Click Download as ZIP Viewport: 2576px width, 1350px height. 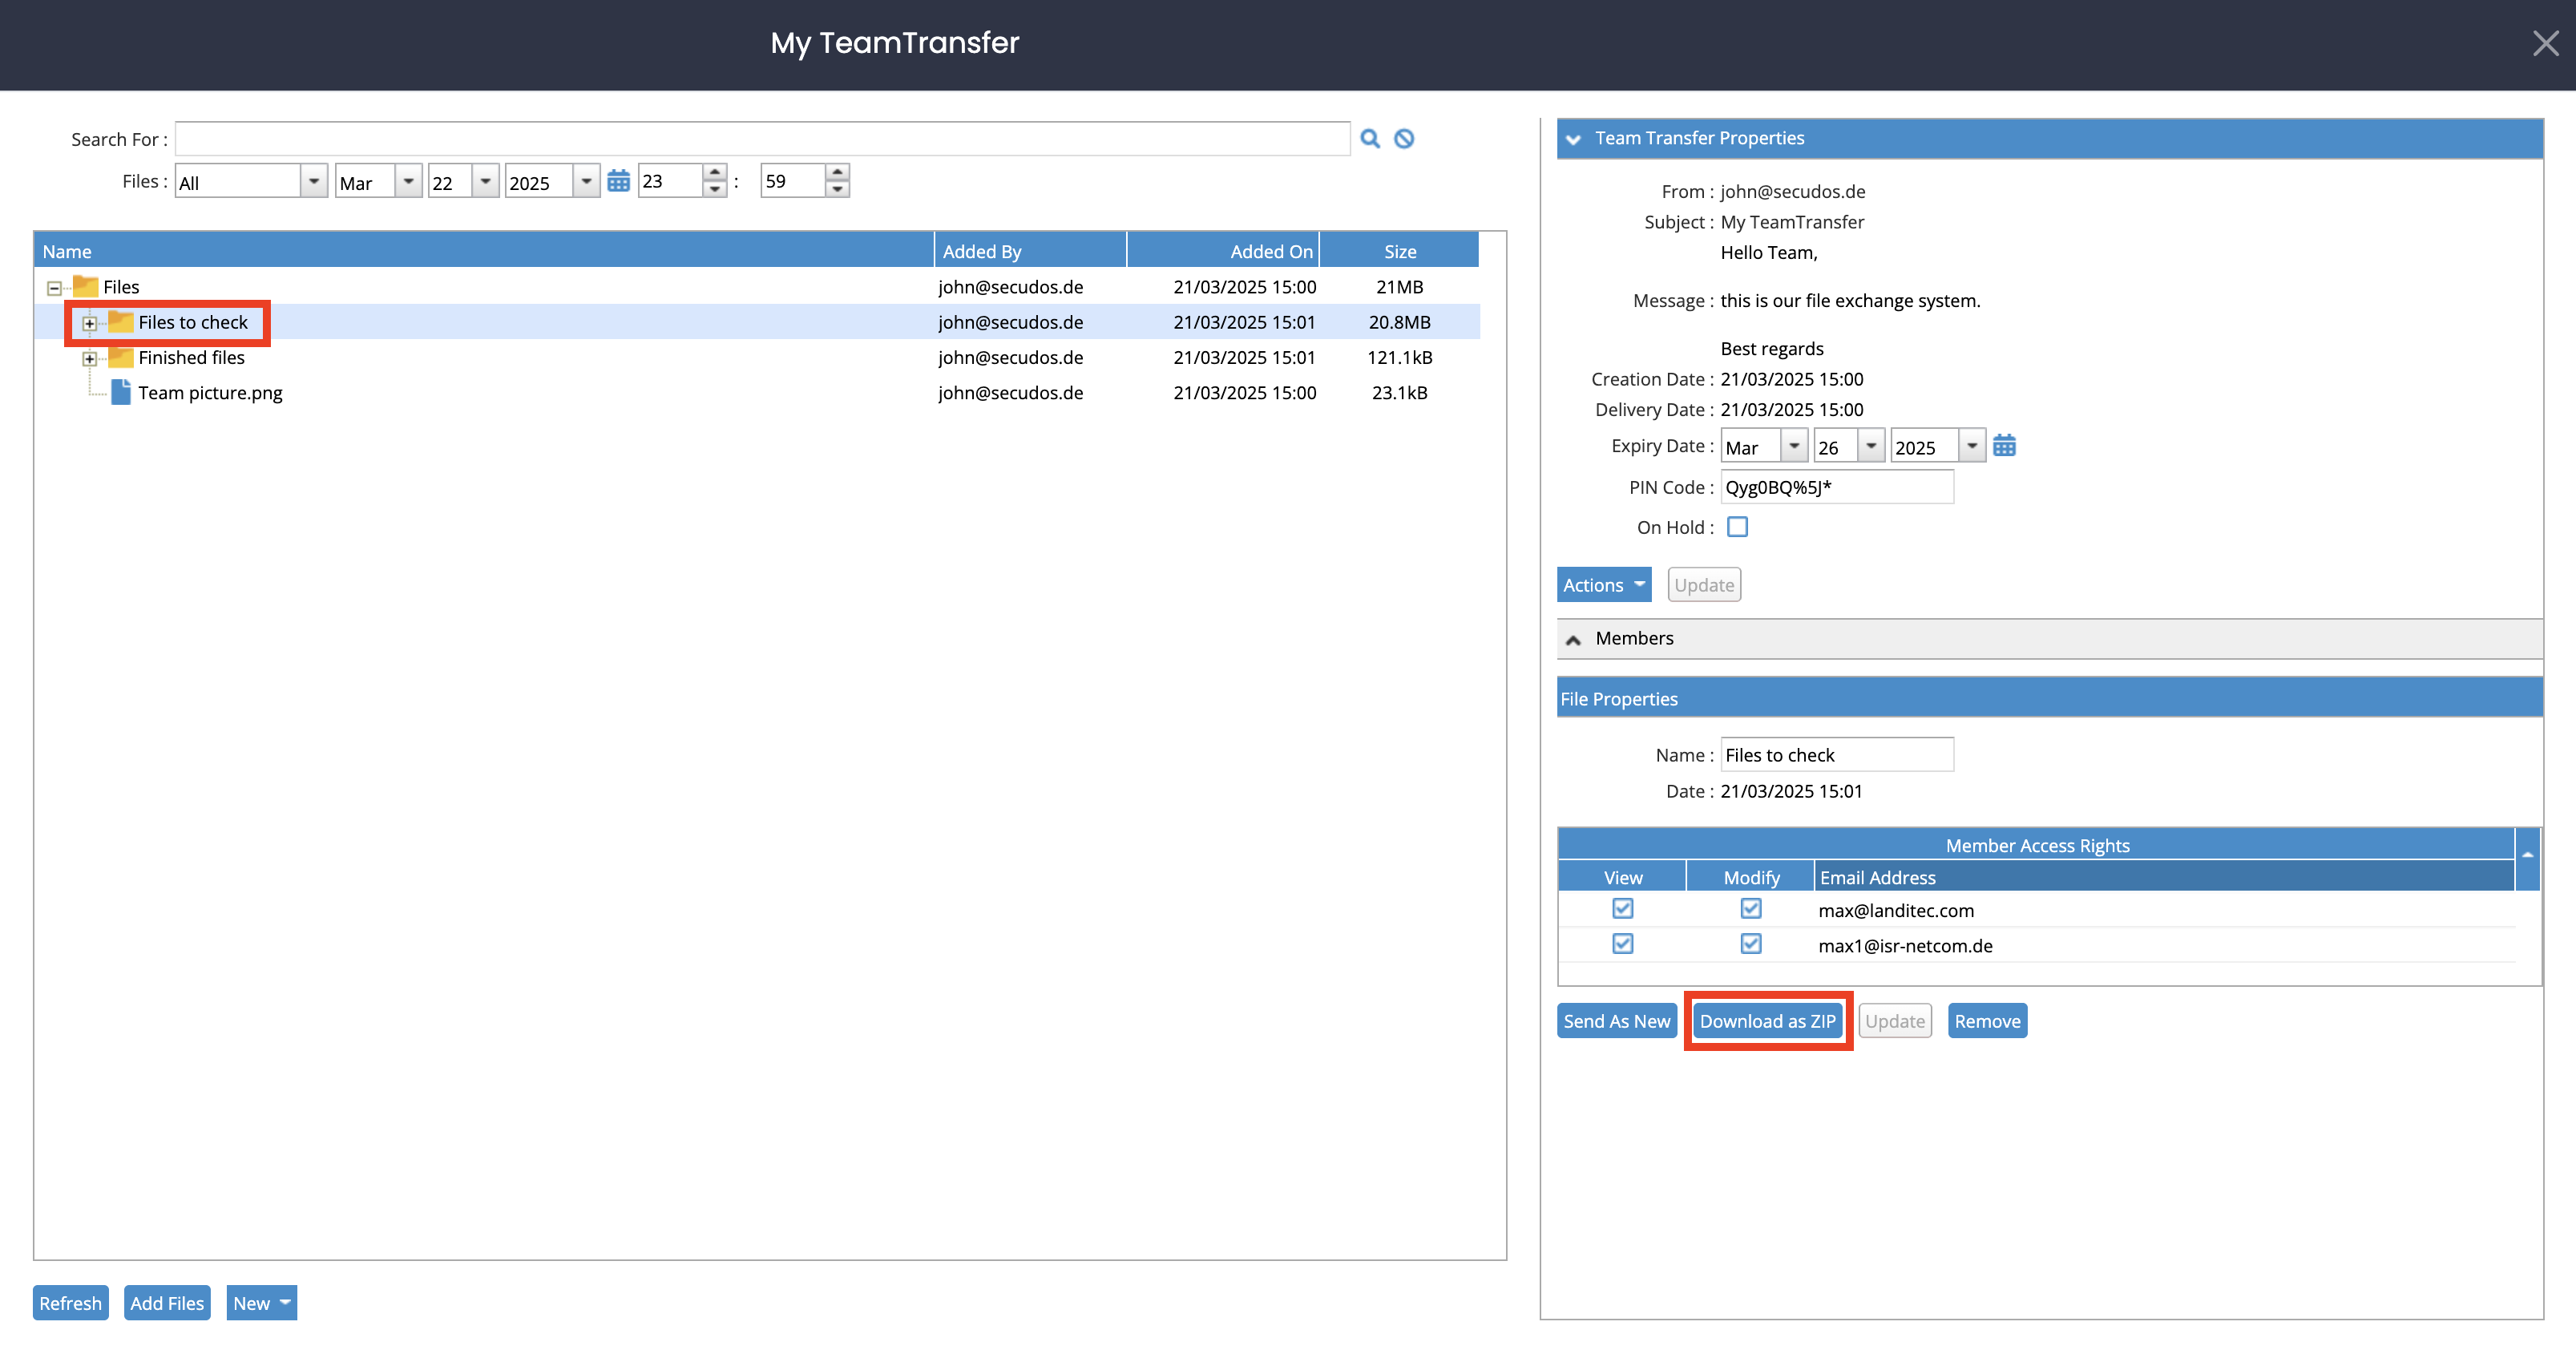tap(1767, 1020)
